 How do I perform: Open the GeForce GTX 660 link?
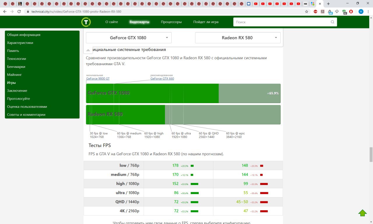pos(162,79)
